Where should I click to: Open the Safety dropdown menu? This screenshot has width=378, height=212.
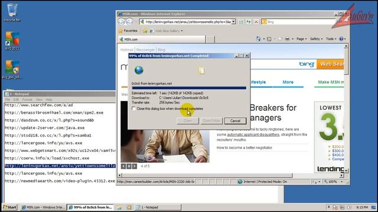point(316,39)
